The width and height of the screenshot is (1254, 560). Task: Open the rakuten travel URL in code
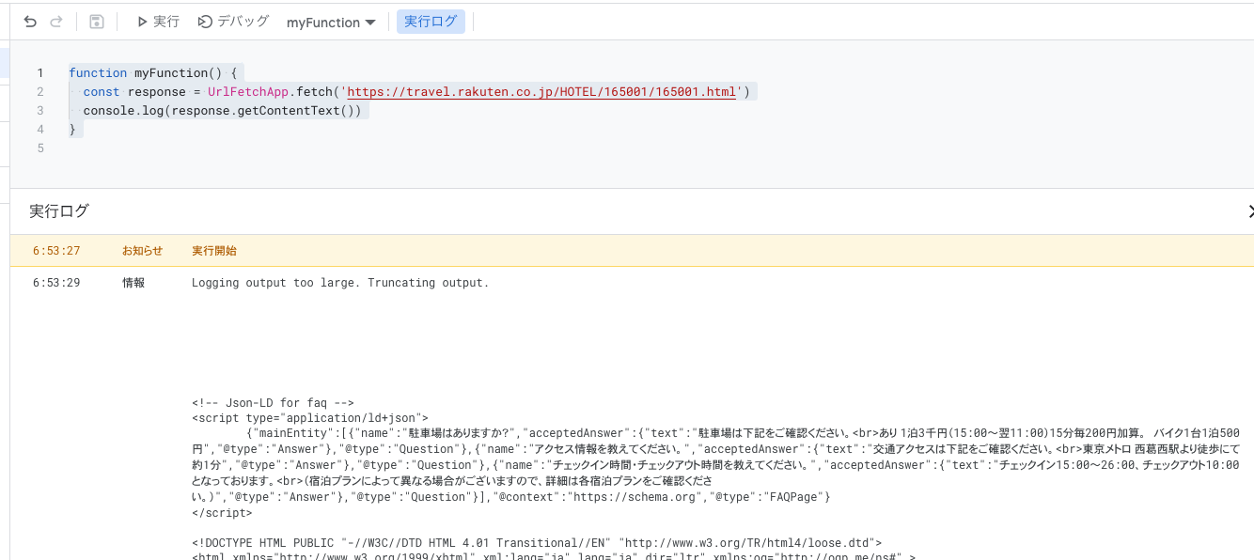(x=541, y=92)
